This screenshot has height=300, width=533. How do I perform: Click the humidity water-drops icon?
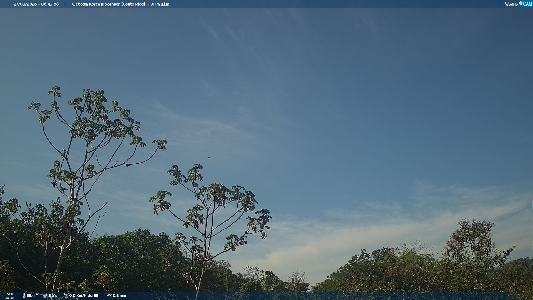pyautogui.click(x=45, y=296)
